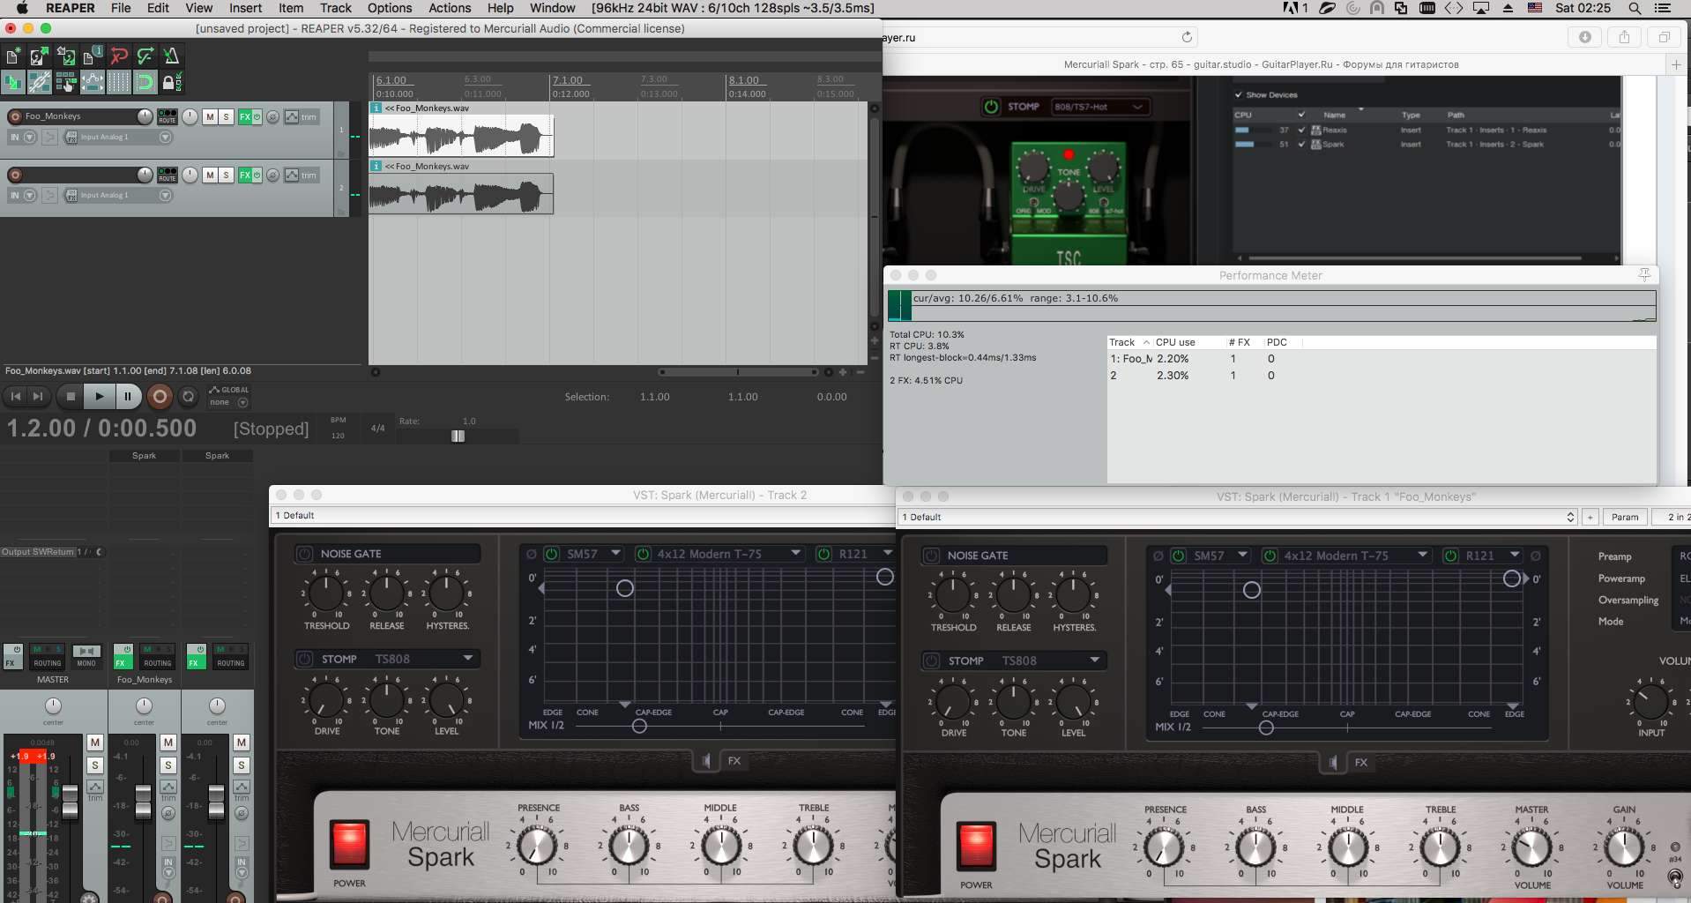Open the Actions menu
Screen dimensions: 1691x903
pos(449,8)
